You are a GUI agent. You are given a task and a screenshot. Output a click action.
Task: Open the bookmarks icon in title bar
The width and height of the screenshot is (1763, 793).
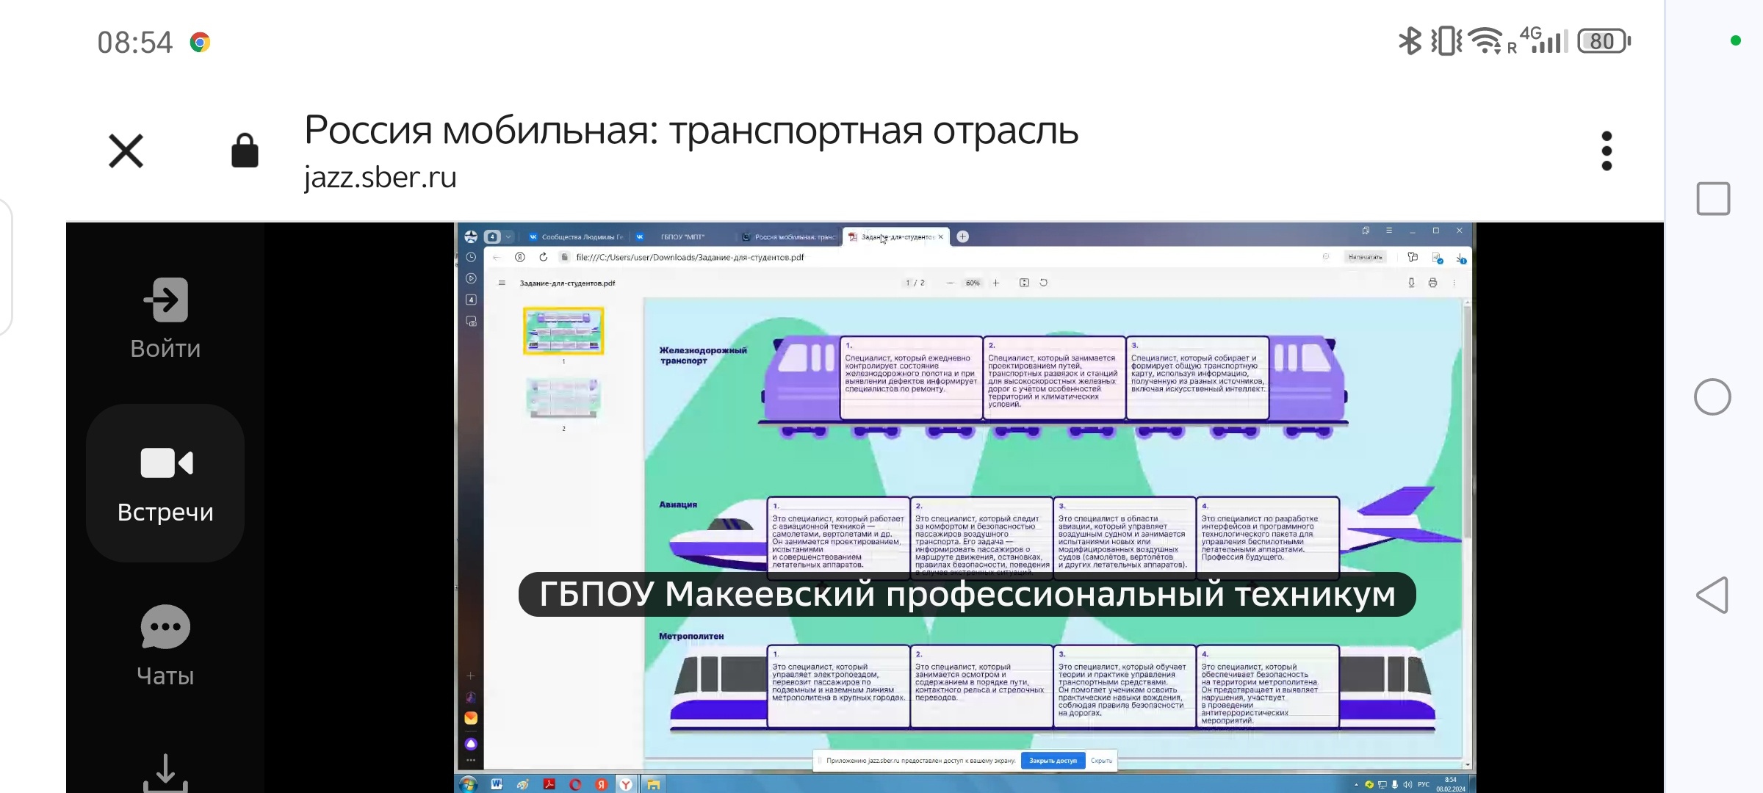coord(1366,231)
